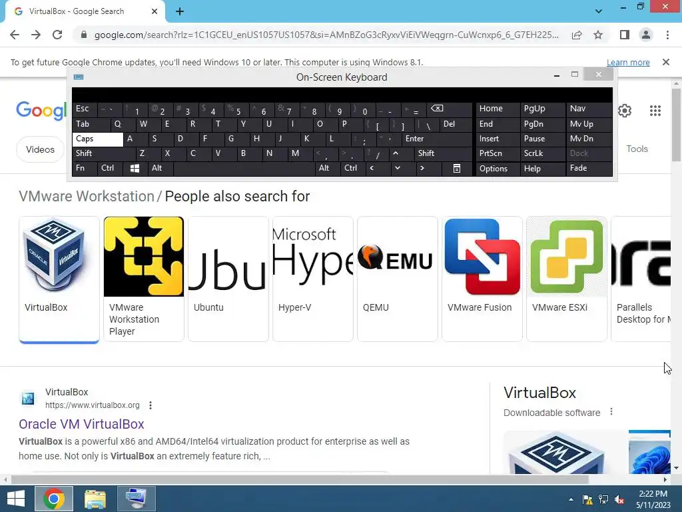
Task: Toggle the right Alt key
Action: [x=327, y=169]
